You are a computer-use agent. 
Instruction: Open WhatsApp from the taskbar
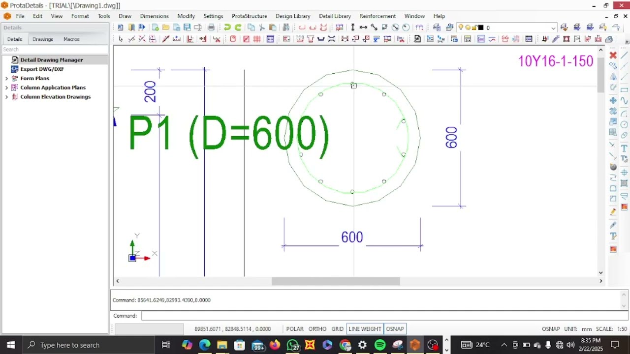click(x=293, y=345)
